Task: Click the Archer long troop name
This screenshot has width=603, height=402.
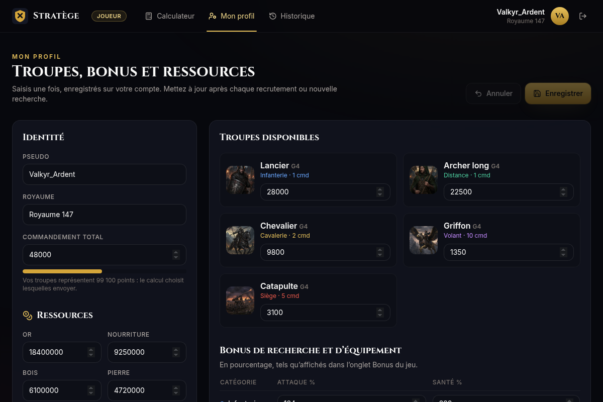Action: [466, 165]
